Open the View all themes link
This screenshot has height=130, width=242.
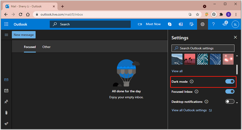tap(177, 71)
